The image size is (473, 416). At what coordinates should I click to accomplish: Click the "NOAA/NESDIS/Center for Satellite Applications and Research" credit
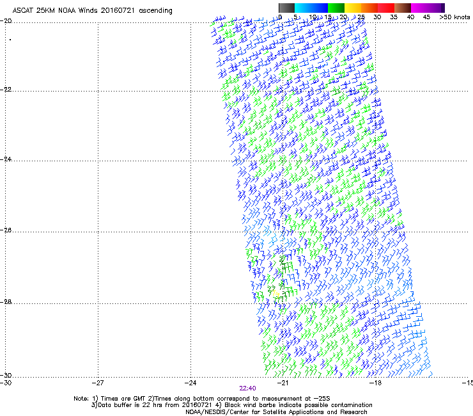(x=276, y=412)
